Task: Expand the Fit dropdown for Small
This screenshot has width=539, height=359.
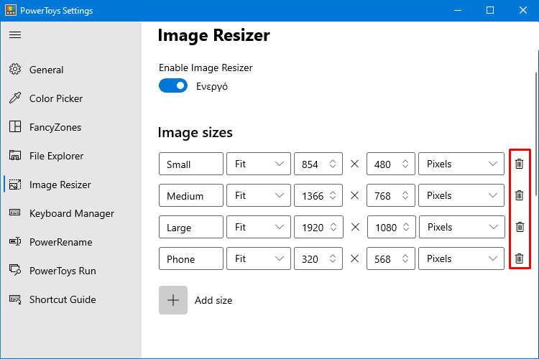Action: tap(259, 164)
